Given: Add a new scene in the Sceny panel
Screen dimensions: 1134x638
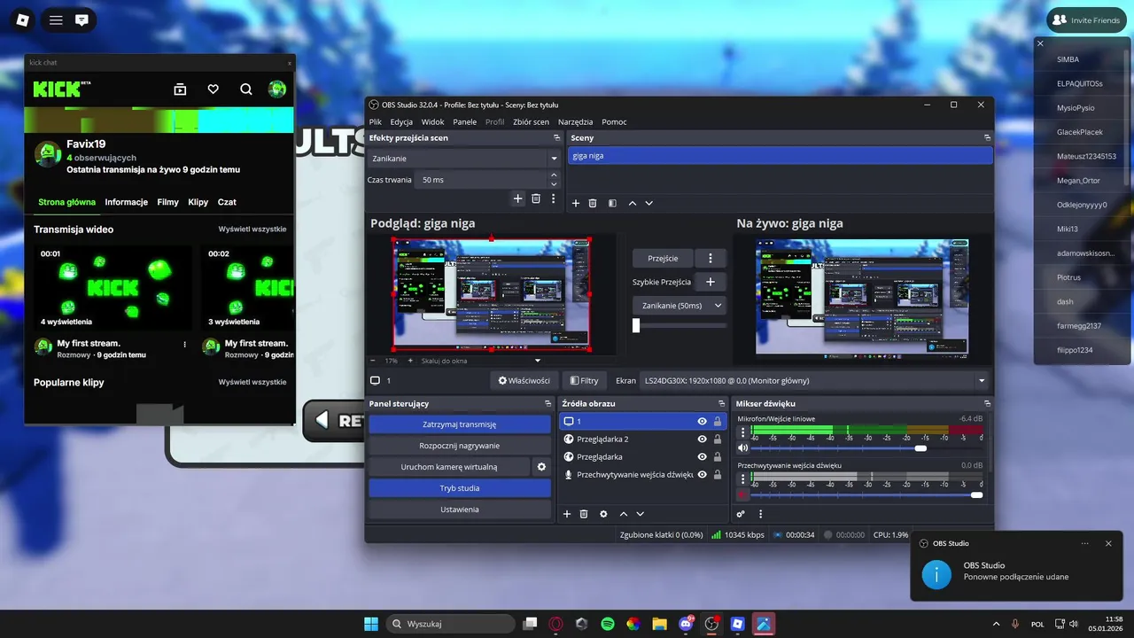Looking at the screenshot, I should click(x=575, y=203).
